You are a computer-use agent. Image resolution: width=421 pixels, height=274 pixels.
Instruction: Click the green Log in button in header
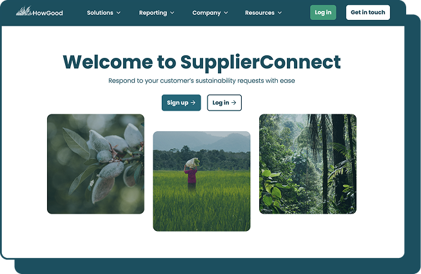tap(323, 12)
